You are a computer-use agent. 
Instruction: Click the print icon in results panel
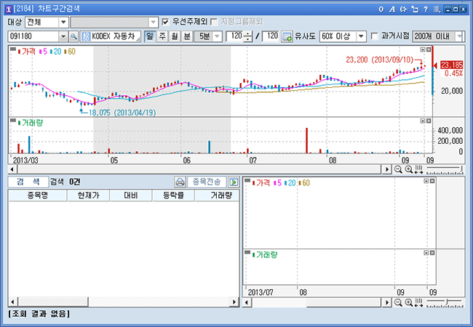(180, 182)
